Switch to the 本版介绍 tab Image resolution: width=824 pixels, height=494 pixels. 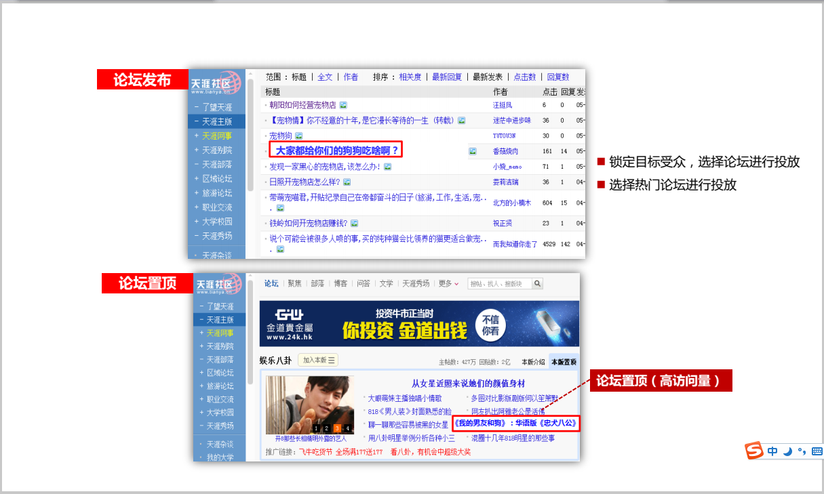532,362
